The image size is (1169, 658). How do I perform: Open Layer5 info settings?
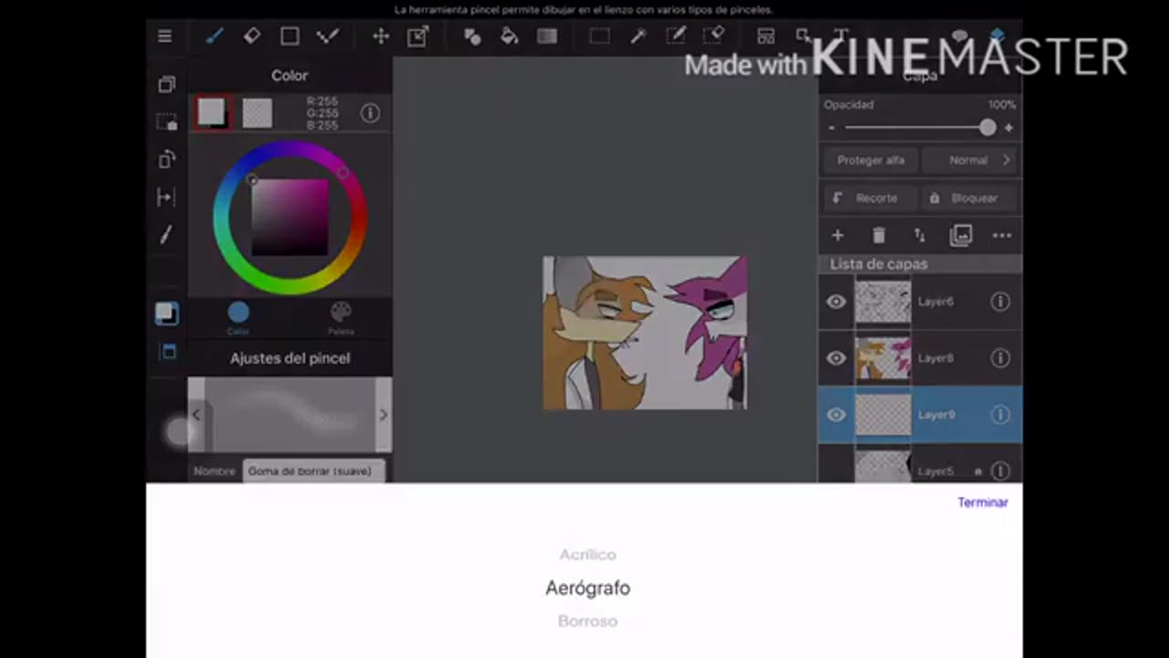click(x=1000, y=471)
